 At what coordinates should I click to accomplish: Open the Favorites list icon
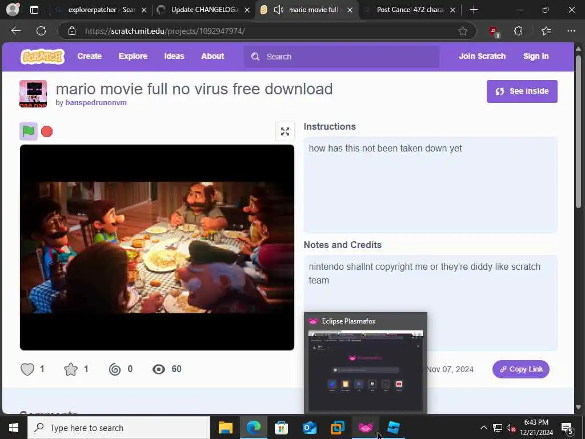pyautogui.click(x=546, y=31)
